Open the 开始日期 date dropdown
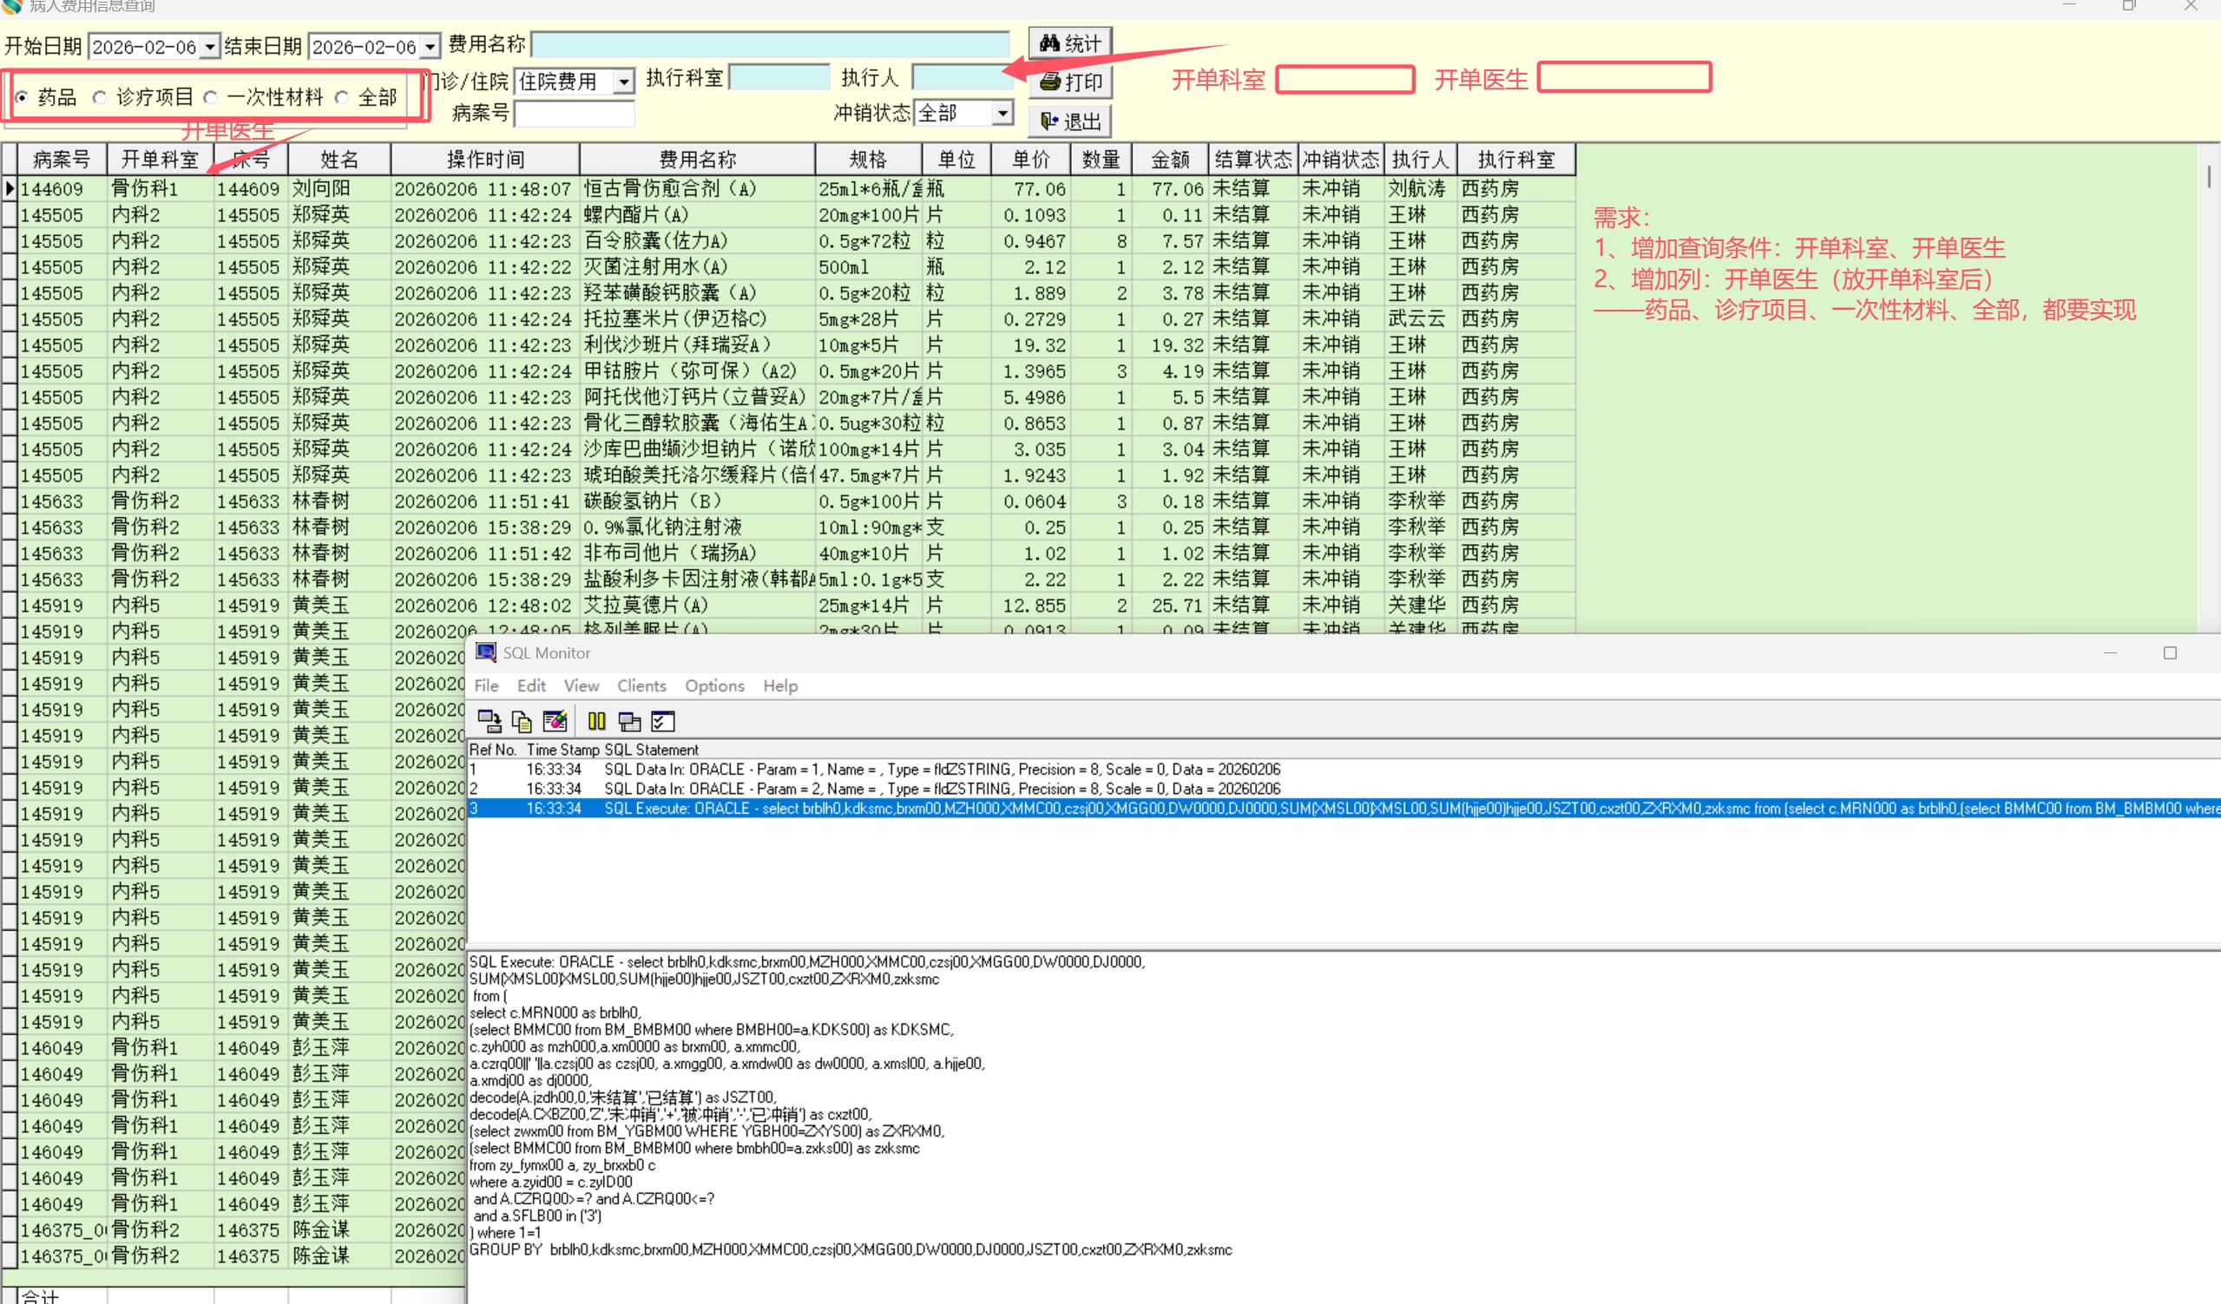Viewport: 2221px width, 1304px height. 210,46
